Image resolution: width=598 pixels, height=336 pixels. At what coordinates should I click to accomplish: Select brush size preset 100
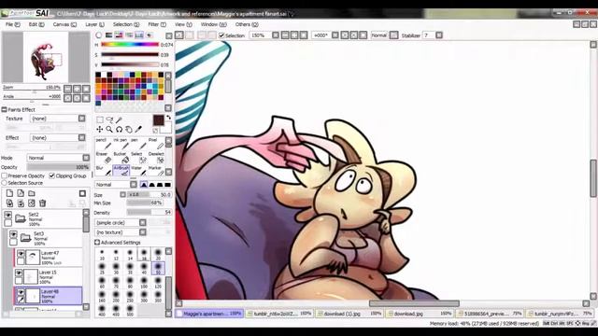click(144, 283)
